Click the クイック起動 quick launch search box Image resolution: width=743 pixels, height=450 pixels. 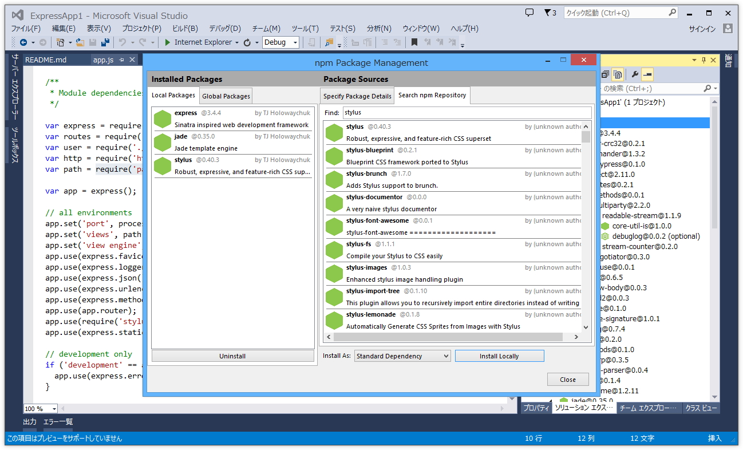[x=620, y=13]
